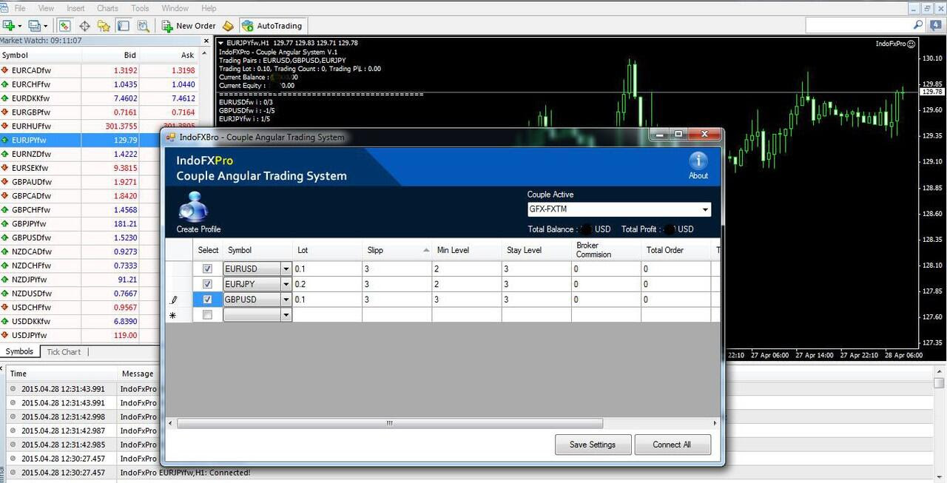Open the Insert menu
Image resolution: width=947 pixels, height=483 pixels.
(x=75, y=8)
